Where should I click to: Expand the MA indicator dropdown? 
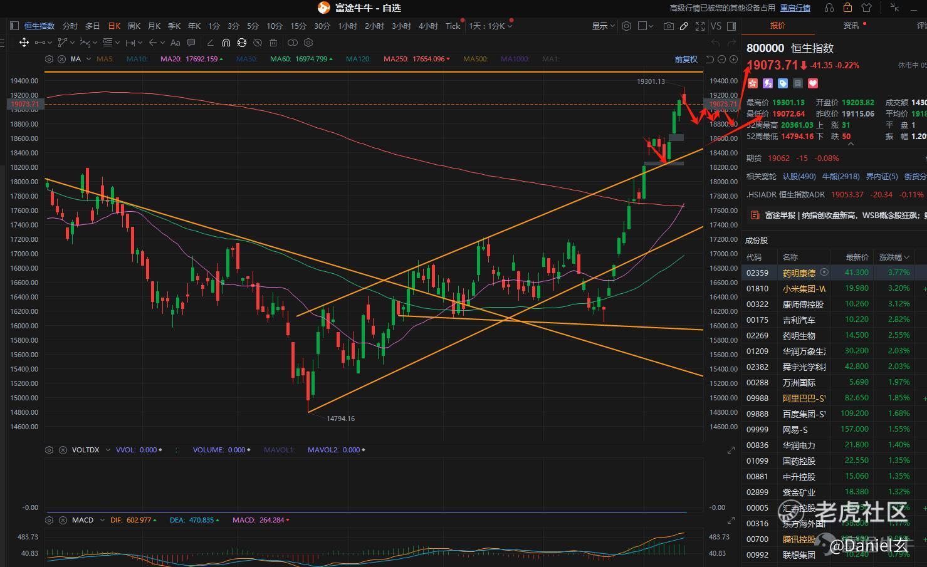click(x=89, y=59)
